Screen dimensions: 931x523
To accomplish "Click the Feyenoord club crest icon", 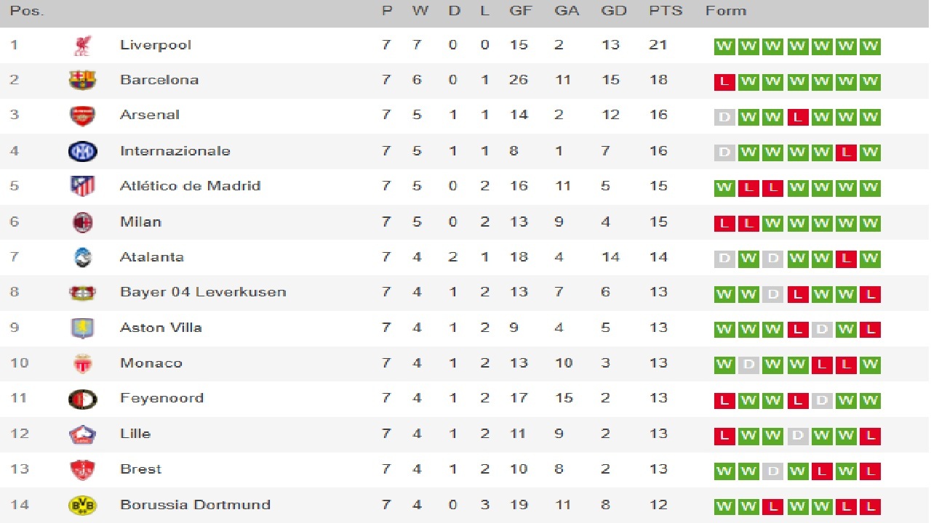I will pyautogui.click(x=82, y=399).
